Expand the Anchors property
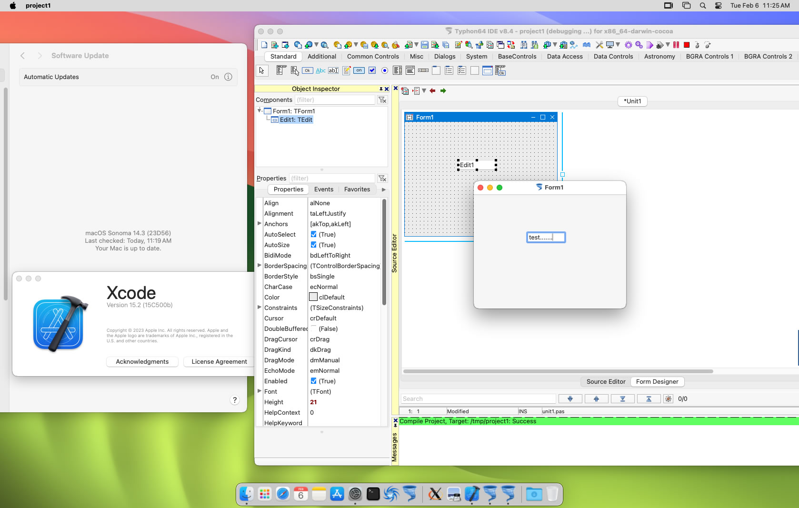The height and width of the screenshot is (508, 799). (x=260, y=223)
